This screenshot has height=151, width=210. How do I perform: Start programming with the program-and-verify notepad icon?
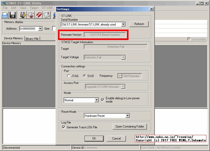click(x=47, y=15)
